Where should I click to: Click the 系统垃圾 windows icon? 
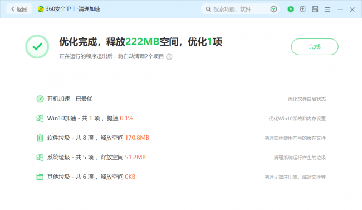[x=40, y=158]
